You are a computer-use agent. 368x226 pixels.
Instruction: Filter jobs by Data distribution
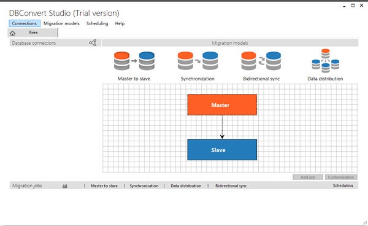tap(186, 186)
